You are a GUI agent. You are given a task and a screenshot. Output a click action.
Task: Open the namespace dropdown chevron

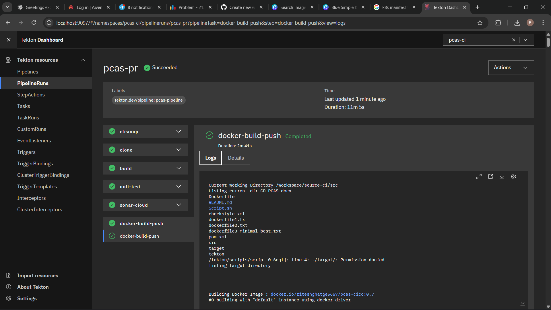(525, 40)
